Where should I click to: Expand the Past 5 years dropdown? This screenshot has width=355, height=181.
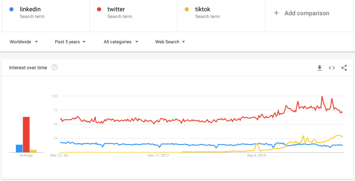(70, 42)
